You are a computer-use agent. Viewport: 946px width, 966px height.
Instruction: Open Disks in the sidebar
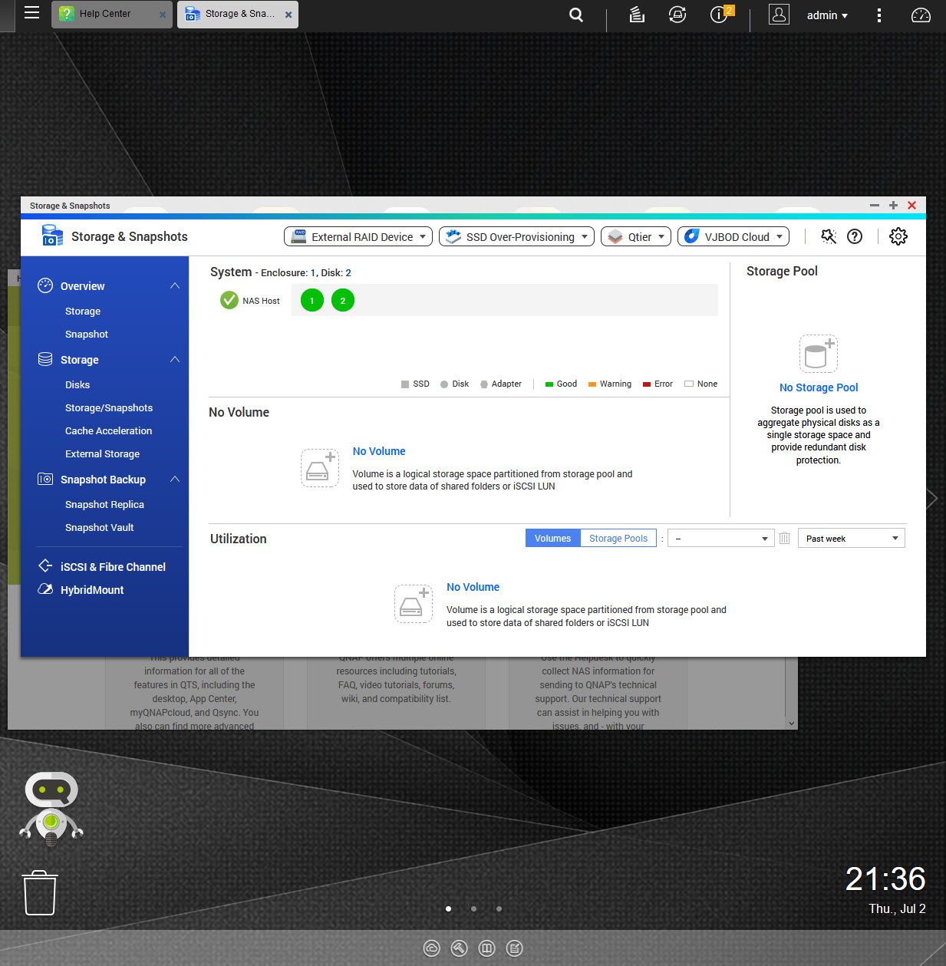[x=77, y=385]
